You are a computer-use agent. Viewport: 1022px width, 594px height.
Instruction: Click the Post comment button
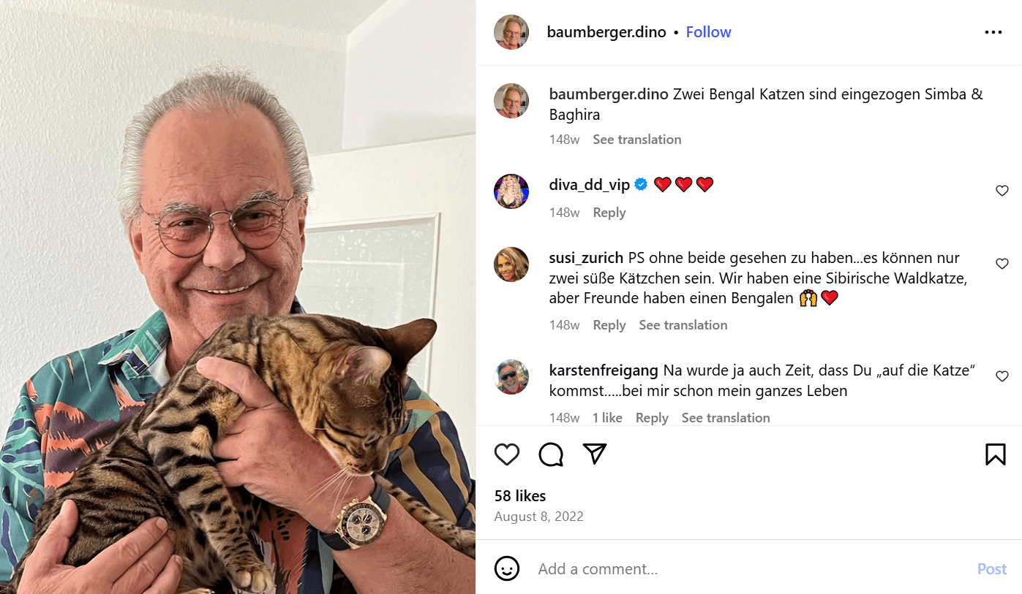tap(992, 569)
